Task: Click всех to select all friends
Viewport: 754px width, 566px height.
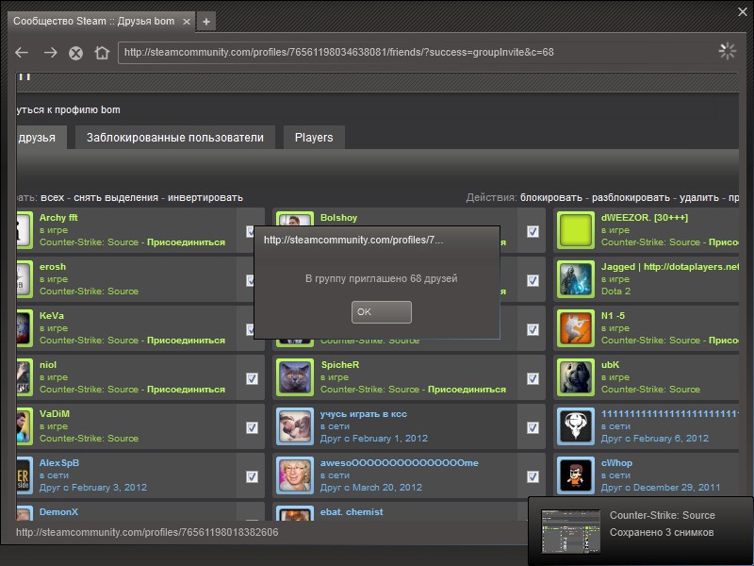Action: 53,197
